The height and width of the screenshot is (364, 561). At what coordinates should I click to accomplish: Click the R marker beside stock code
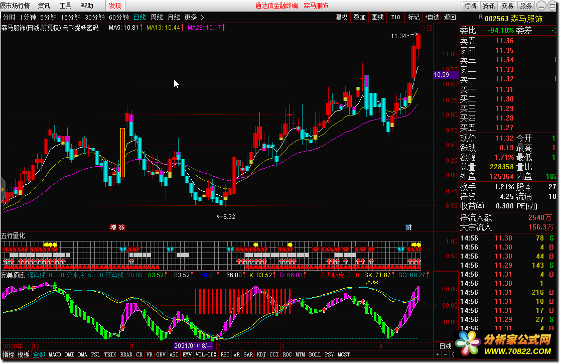(481, 17)
